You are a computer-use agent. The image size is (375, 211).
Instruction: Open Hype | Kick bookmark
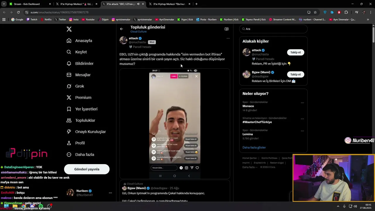[185, 20]
